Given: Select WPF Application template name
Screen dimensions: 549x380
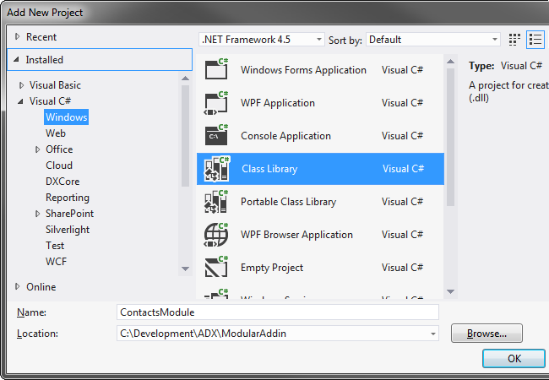Looking at the screenshot, I should tap(278, 103).
